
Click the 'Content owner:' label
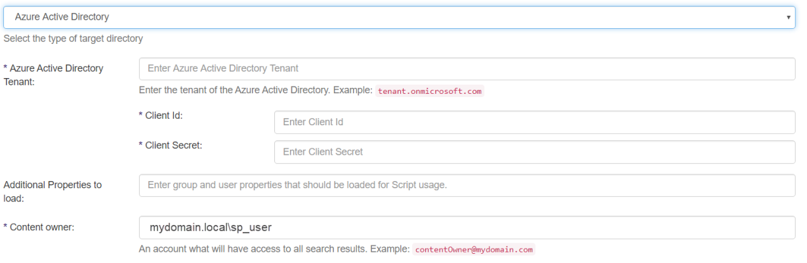coord(42,227)
